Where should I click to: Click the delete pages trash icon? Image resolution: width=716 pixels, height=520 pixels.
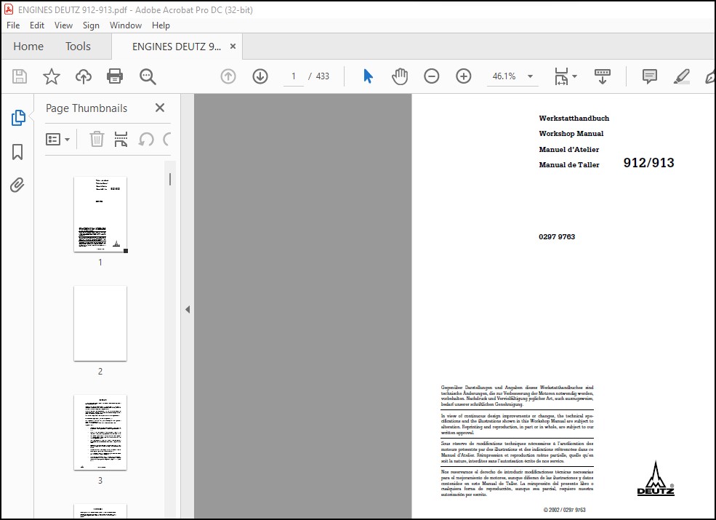(97, 139)
